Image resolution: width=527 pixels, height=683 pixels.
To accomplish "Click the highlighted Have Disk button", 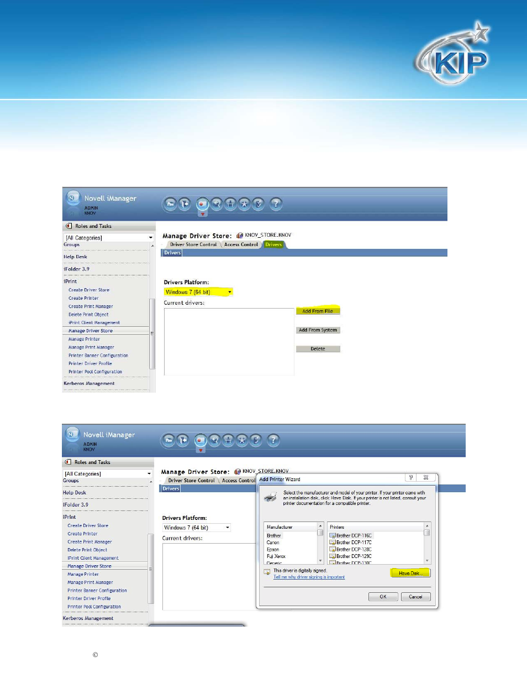I will tap(410, 573).
